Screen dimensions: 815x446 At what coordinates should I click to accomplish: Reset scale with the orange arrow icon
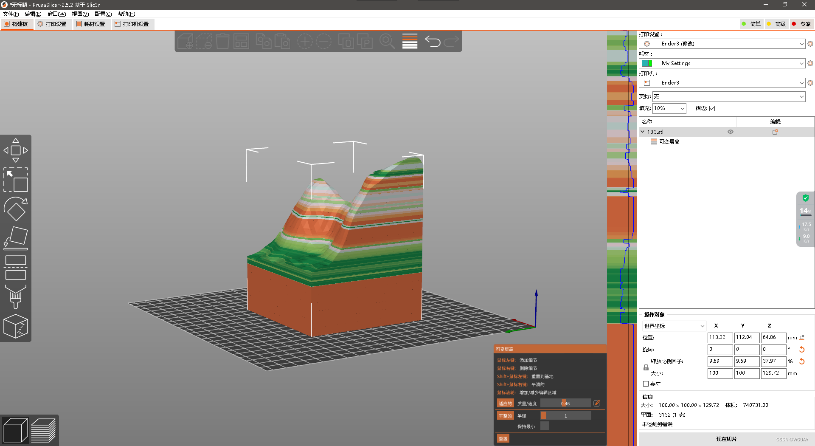[802, 361]
